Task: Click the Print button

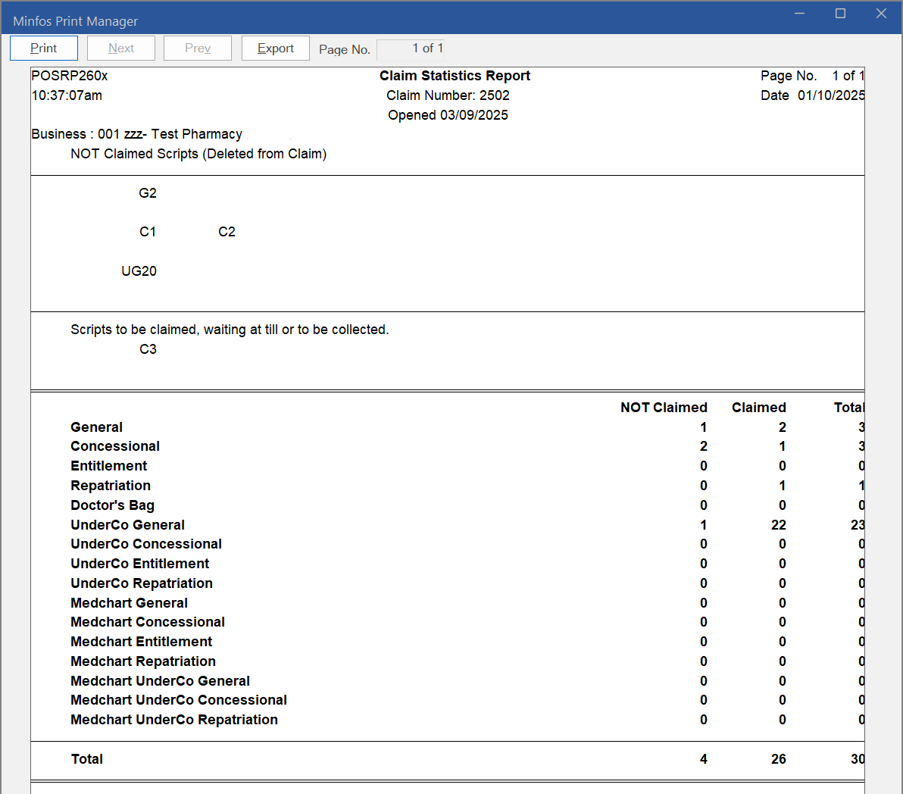Action: (x=44, y=48)
